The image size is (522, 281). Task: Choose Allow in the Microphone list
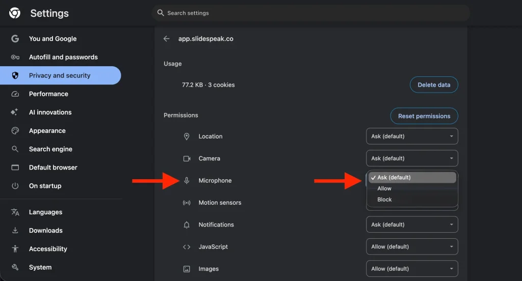click(412, 188)
